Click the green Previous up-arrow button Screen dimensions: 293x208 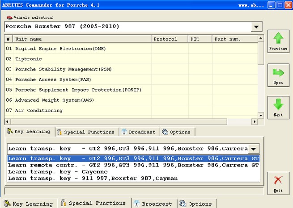(278, 42)
